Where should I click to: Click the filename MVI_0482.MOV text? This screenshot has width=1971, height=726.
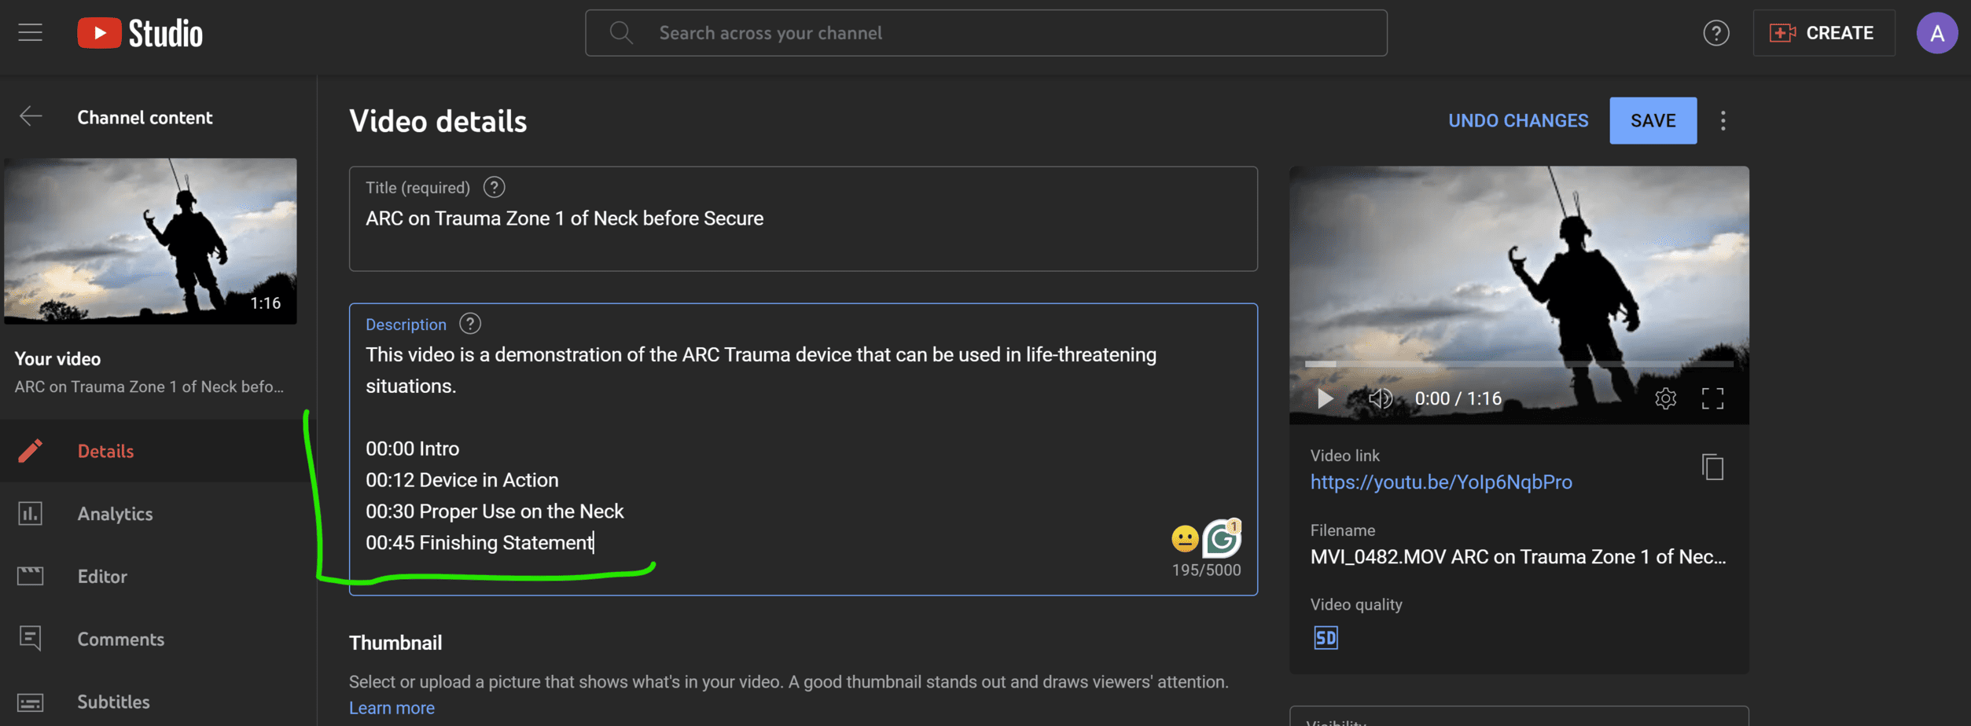click(x=1517, y=557)
